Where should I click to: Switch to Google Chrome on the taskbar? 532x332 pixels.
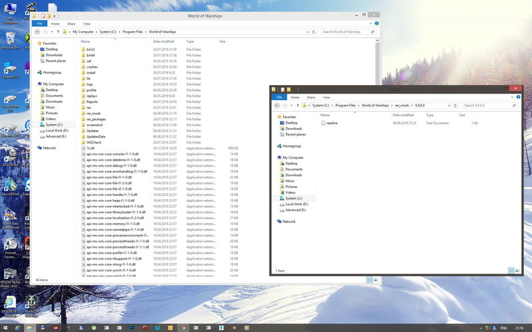click(183, 328)
